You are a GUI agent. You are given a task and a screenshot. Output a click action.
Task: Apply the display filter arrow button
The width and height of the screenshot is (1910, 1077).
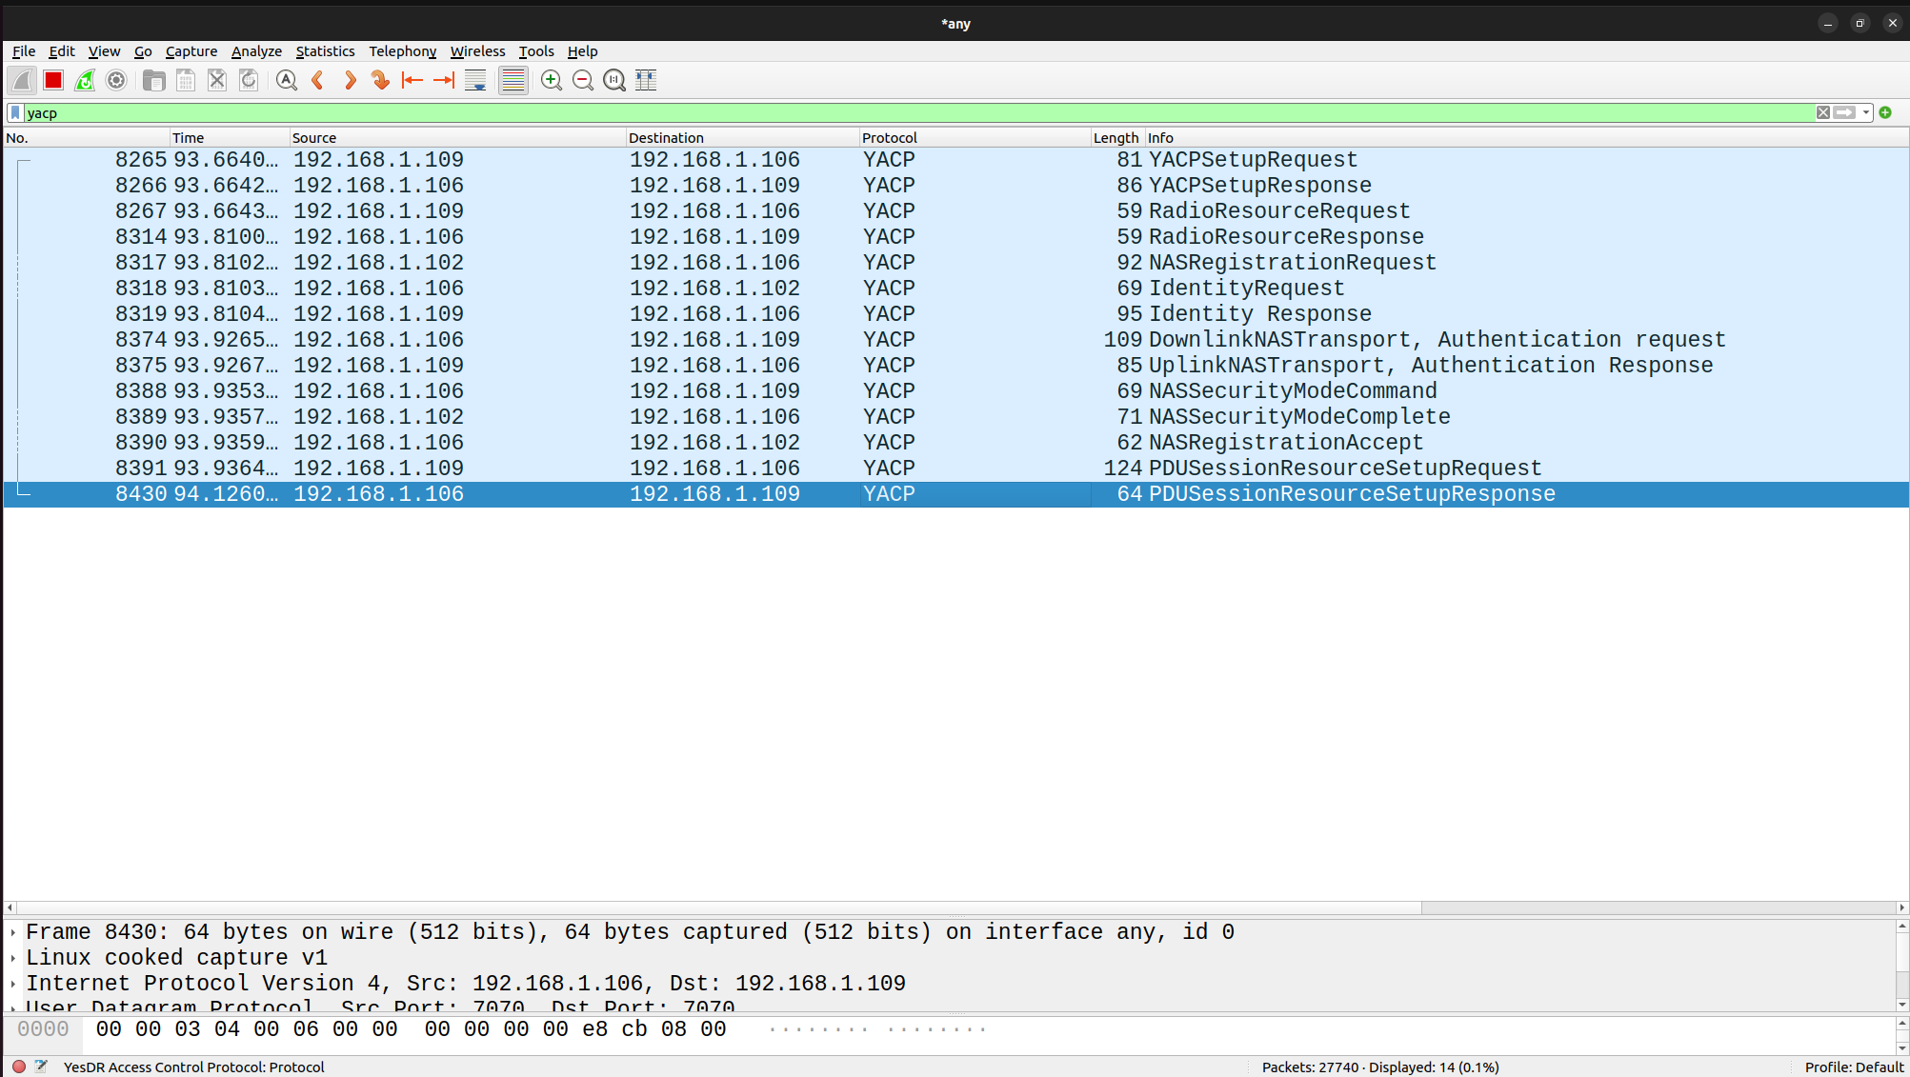tap(1845, 112)
